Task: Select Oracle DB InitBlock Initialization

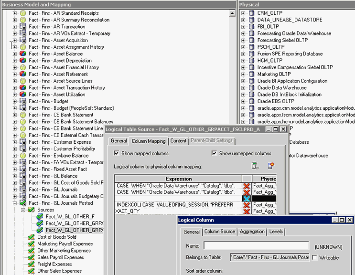Action: tap(290, 95)
